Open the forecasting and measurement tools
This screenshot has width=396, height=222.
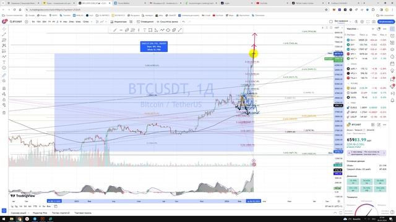pos(4,51)
